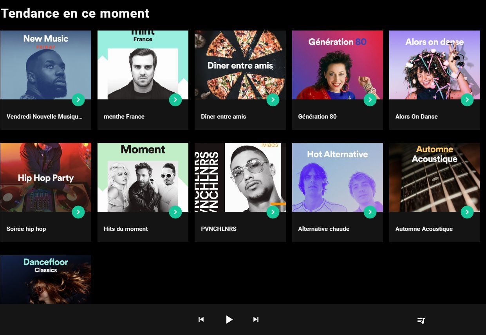The height and width of the screenshot is (335, 486).
Task: Click the Hits du moment title
Action: click(126, 229)
